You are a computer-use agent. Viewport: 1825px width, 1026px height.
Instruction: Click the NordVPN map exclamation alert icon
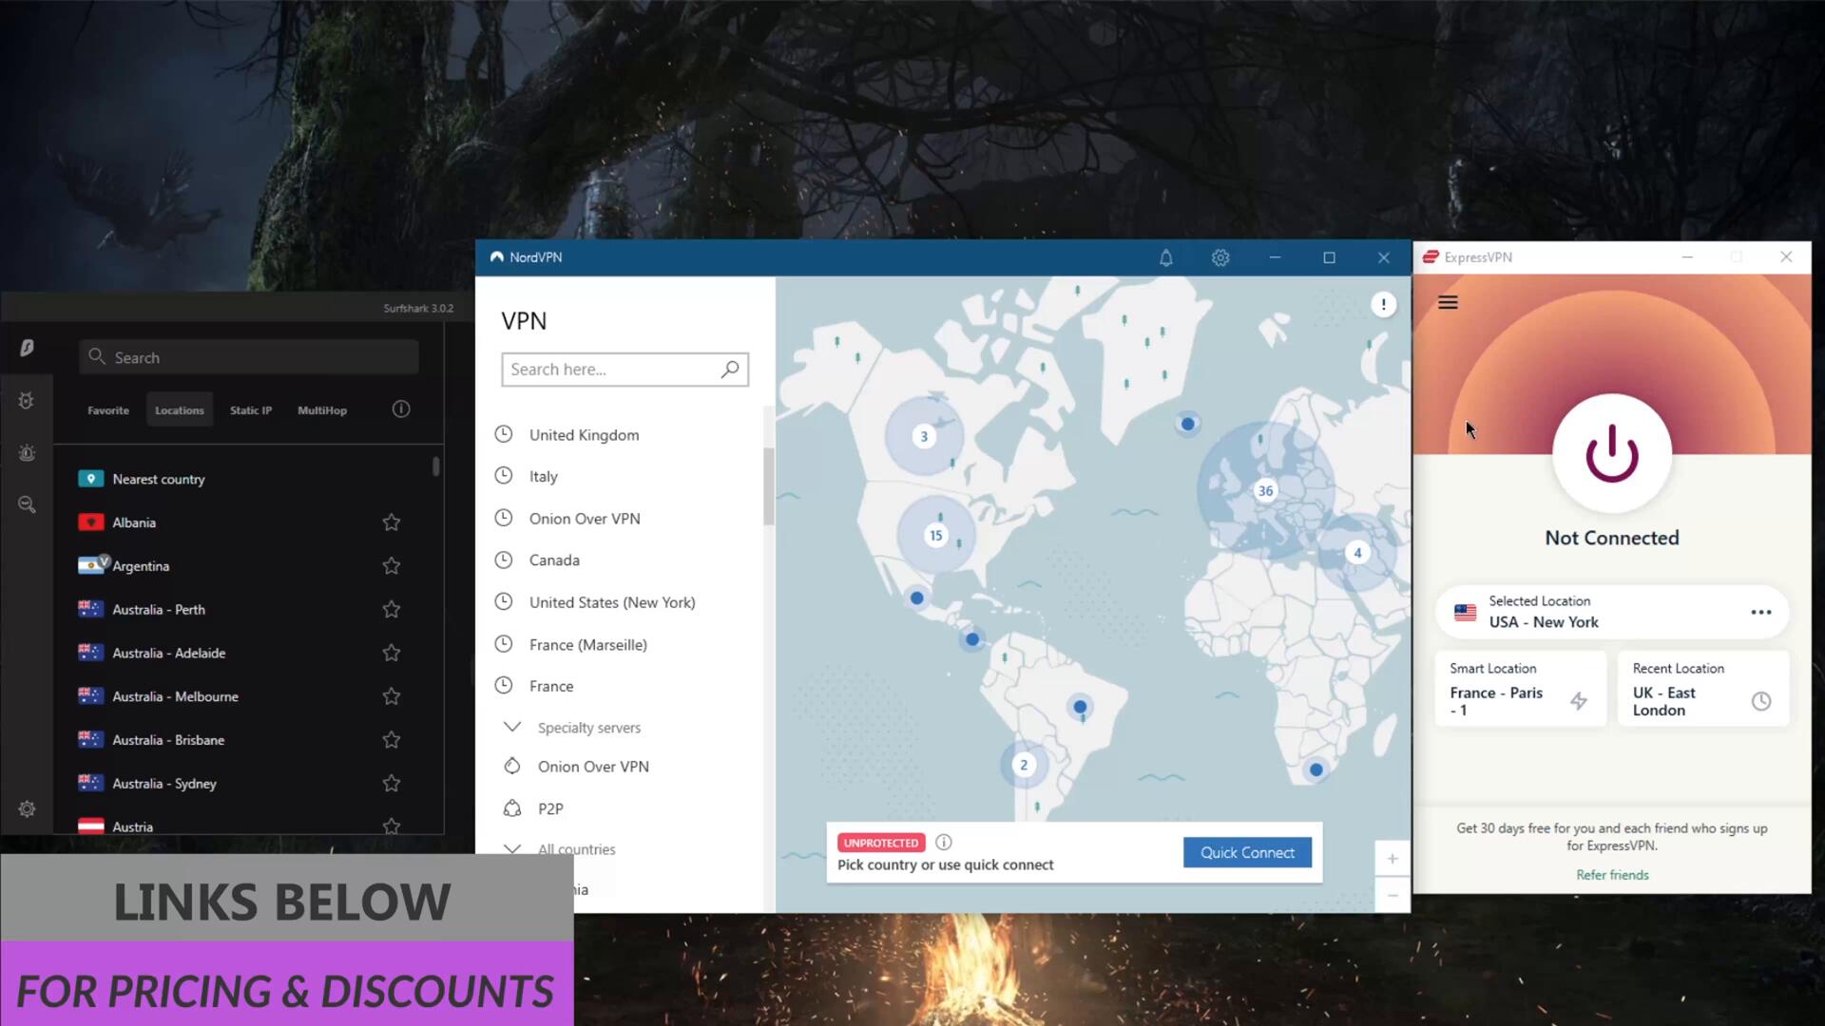(1383, 305)
